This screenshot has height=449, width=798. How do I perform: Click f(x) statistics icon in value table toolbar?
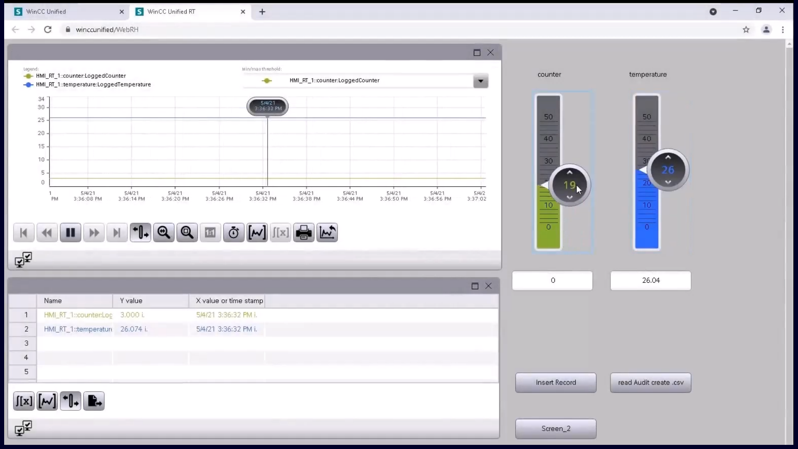[x=24, y=401]
